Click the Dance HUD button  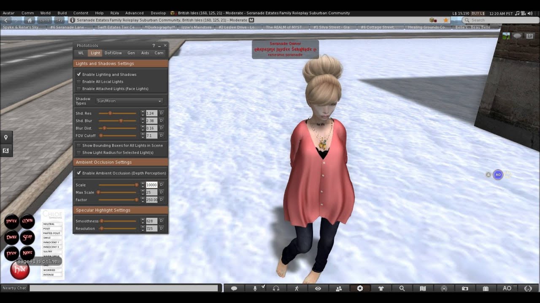(x=11, y=237)
